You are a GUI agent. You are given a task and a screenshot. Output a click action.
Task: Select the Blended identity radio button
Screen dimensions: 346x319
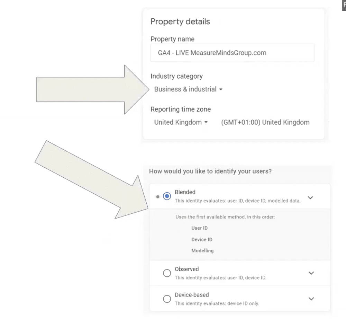pos(167,196)
